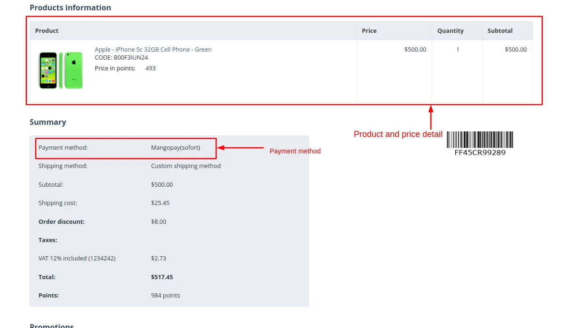Screen dimensions: 561x328
Task: Click the Price in points: label
Action: click(x=115, y=68)
